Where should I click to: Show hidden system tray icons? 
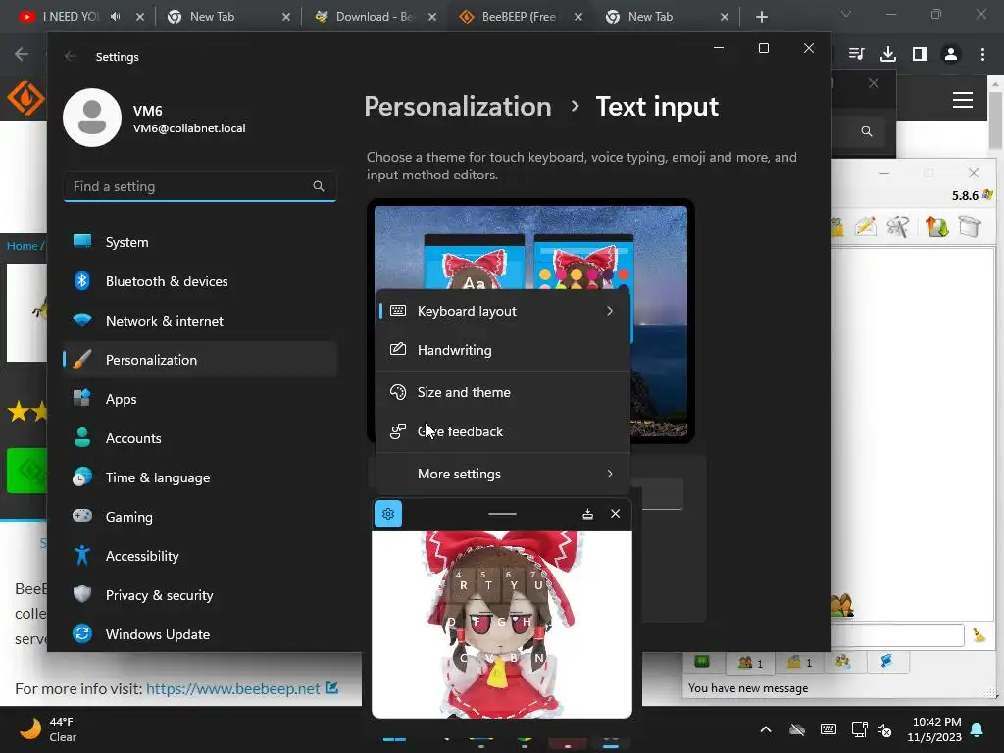tap(765, 729)
